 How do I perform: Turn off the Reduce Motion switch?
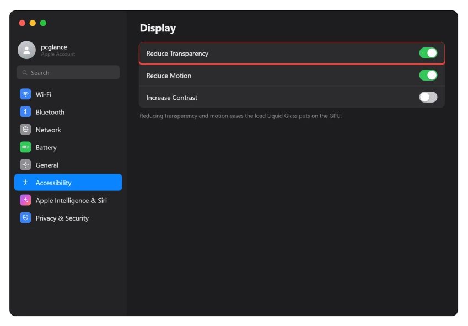point(428,75)
